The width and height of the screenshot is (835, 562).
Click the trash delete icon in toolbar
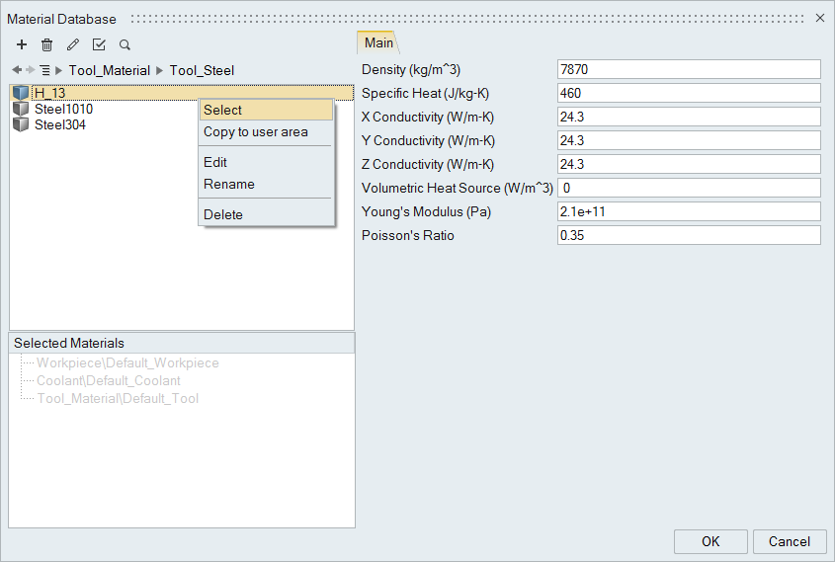pos(46,44)
